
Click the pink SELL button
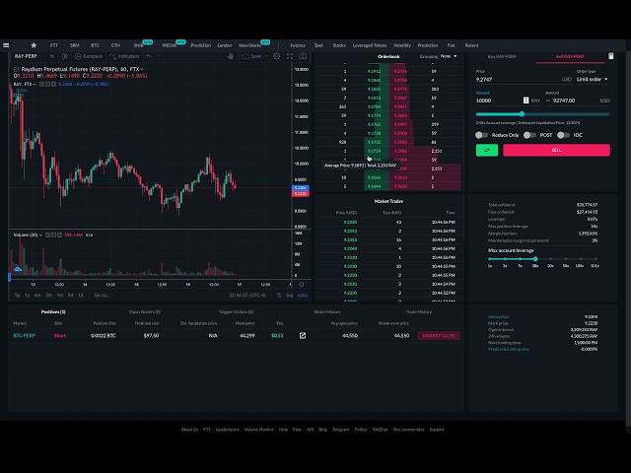point(556,150)
